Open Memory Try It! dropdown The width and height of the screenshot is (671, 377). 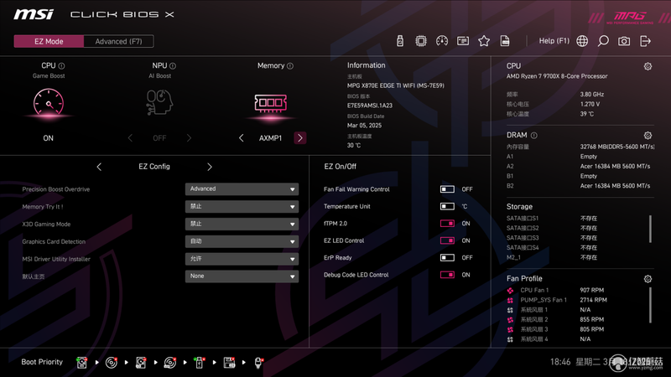(242, 206)
